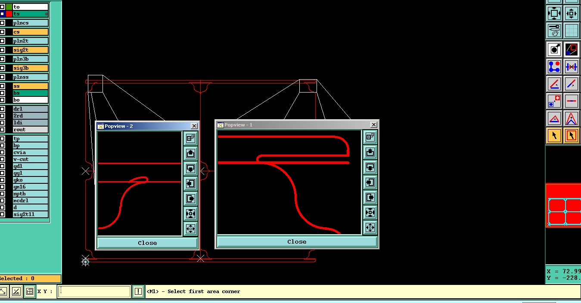Click the crossed-box snap icon beside XY label

(29, 291)
